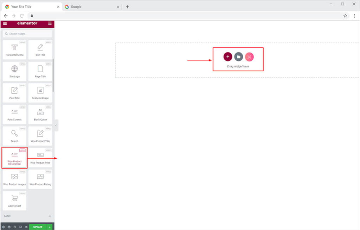This screenshot has width=360, height=230.
Task: Choose the Site Logo widget
Action: tap(14, 71)
